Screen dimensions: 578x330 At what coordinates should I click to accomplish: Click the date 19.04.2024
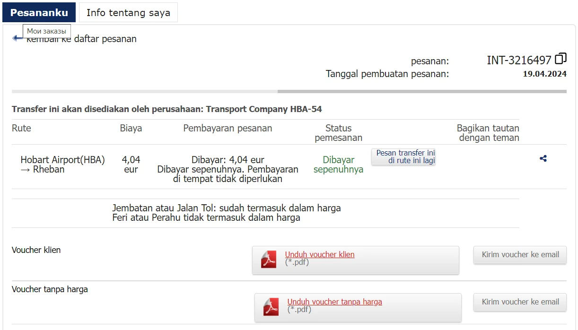[x=544, y=74]
